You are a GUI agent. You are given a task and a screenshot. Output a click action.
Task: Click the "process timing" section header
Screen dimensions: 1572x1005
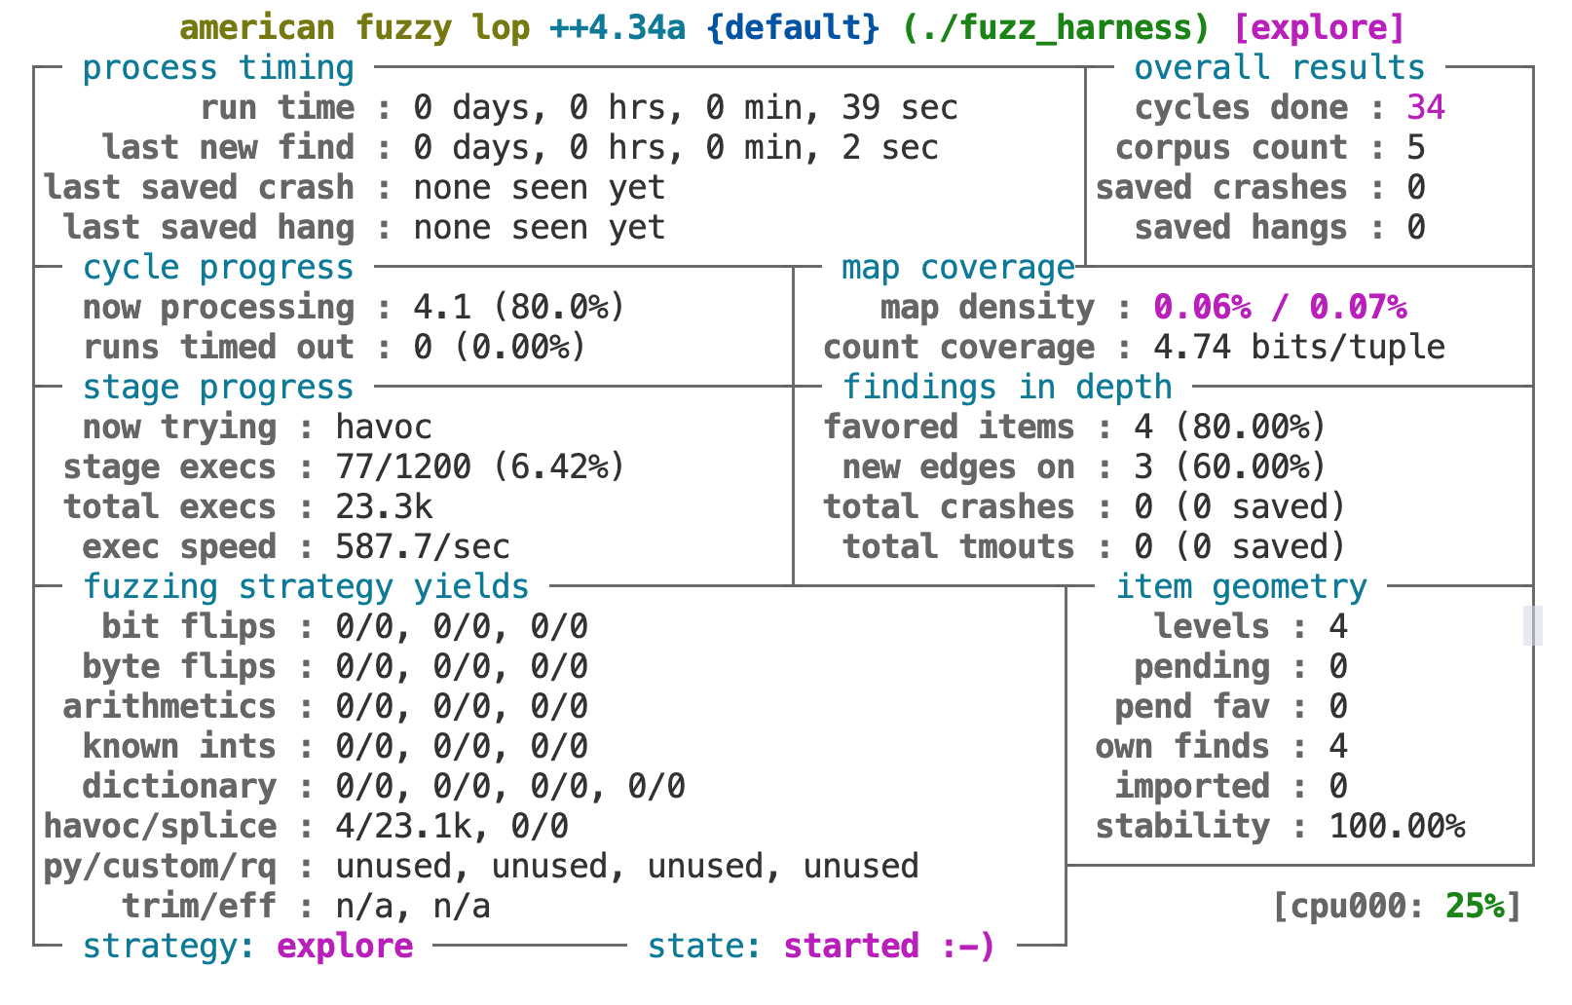click(x=217, y=68)
